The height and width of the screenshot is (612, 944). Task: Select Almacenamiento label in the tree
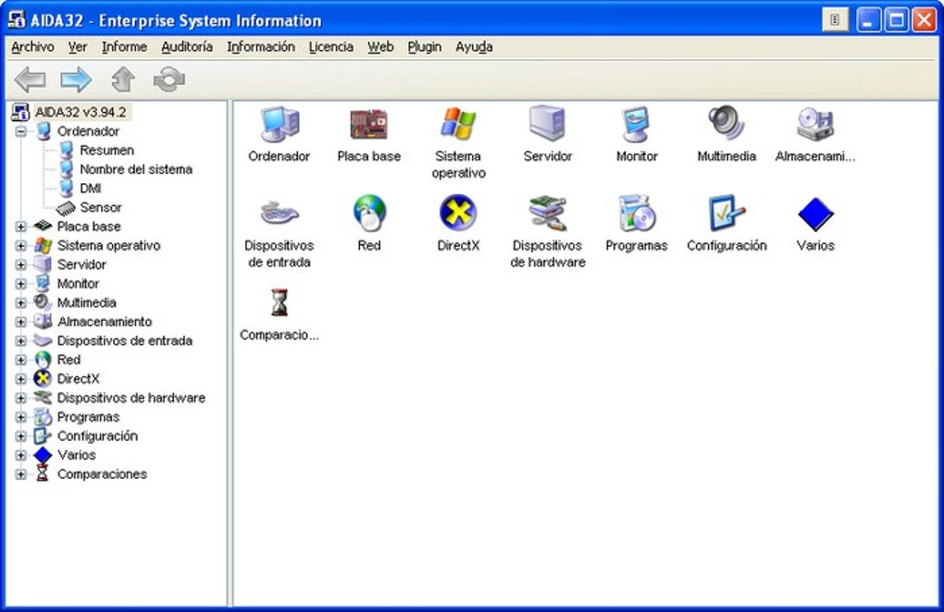tap(105, 322)
